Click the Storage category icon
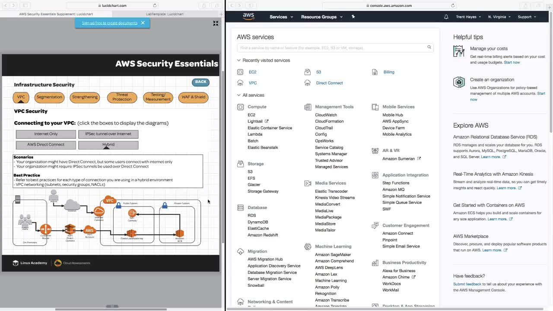This screenshot has height=311, width=553. tap(240, 164)
